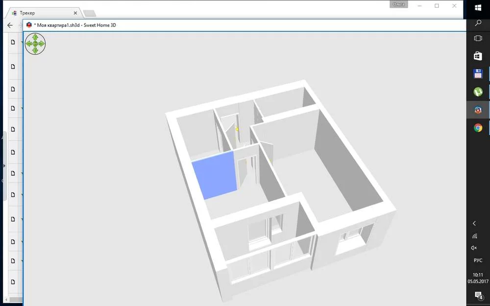
Task: Minimize the browser window
Action: coord(420,5)
